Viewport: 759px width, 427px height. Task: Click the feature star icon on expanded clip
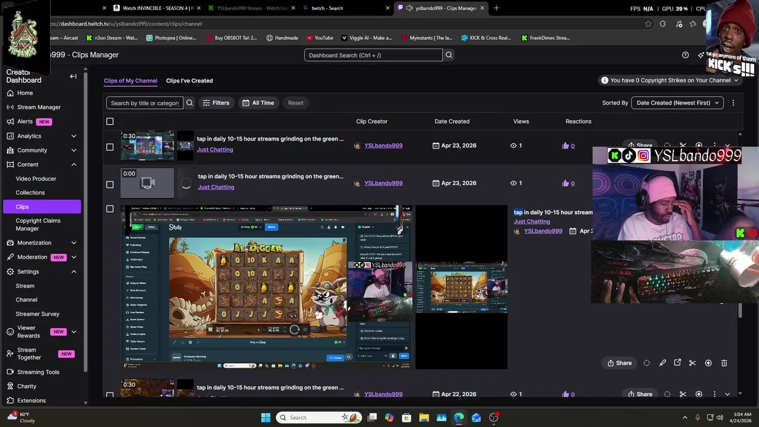708,363
